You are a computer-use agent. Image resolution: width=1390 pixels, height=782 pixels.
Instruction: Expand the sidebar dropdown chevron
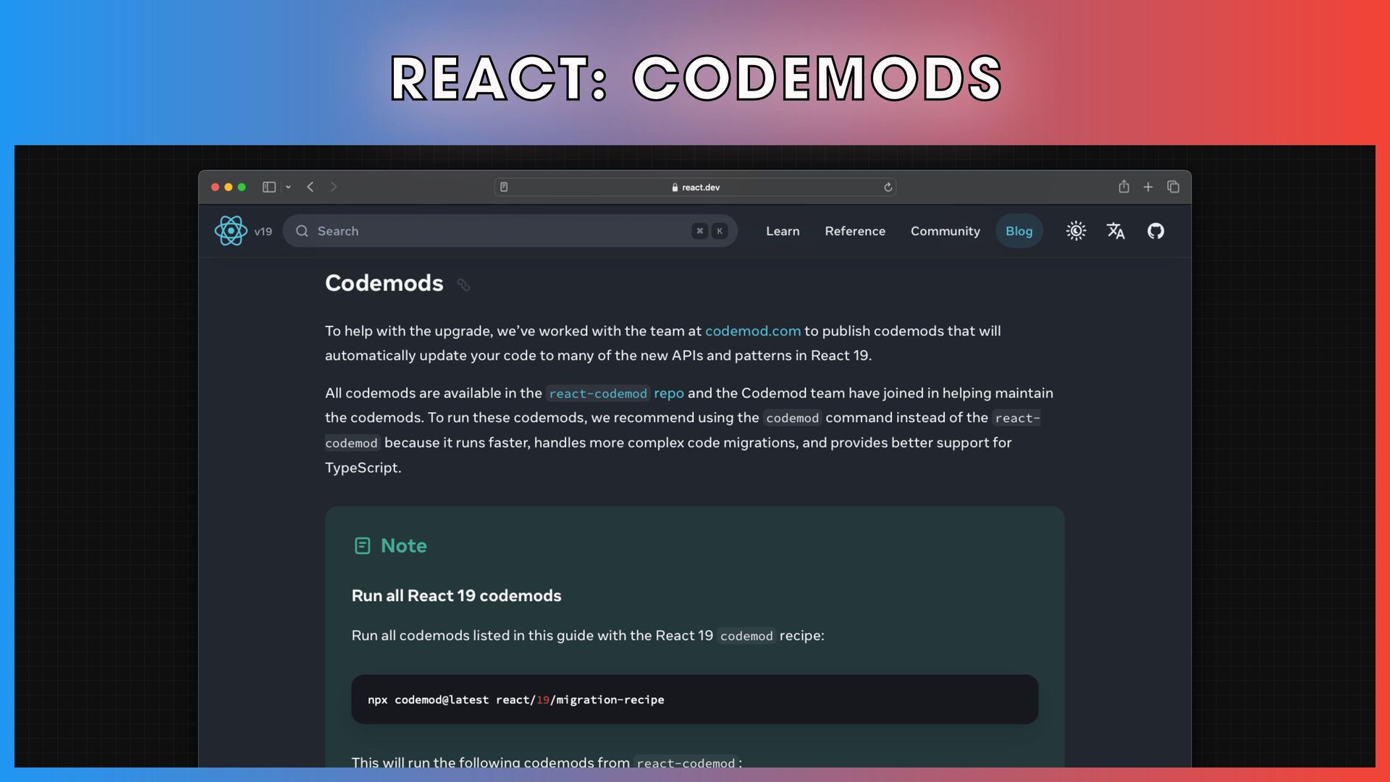(x=288, y=187)
